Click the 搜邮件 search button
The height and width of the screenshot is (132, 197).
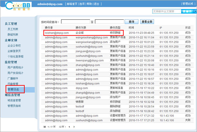click(x=187, y=11)
